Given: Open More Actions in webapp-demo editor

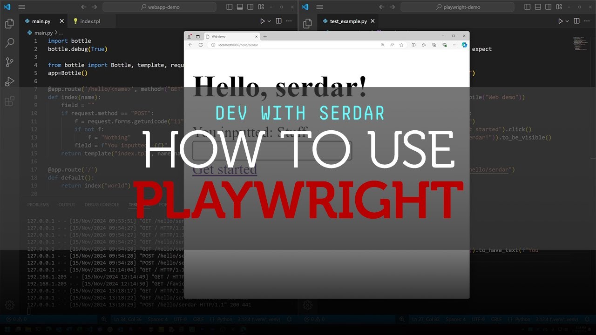Looking at the screenshot, I should coord(289,21).
